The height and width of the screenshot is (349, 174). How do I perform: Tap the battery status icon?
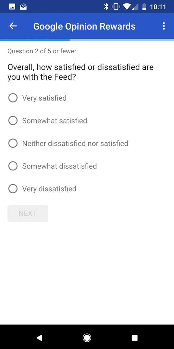click(x=144, y=7)
